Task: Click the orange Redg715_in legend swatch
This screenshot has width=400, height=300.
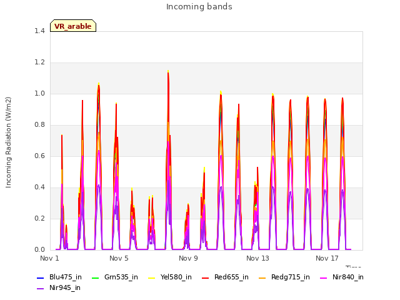Action: coord(262,277)
